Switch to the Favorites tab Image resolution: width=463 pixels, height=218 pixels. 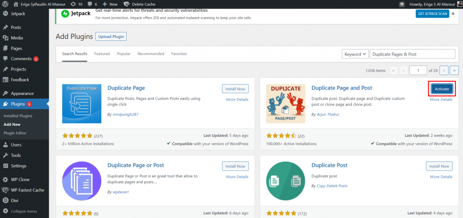[179, 54]
